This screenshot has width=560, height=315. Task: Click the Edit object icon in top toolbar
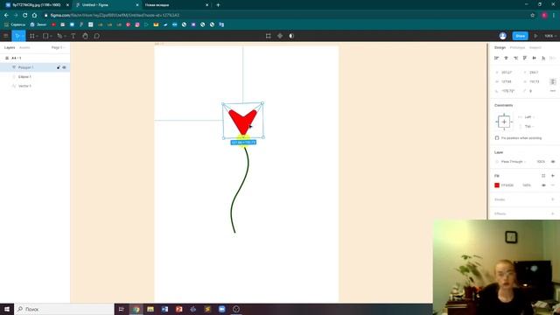(x=269, y=36)
